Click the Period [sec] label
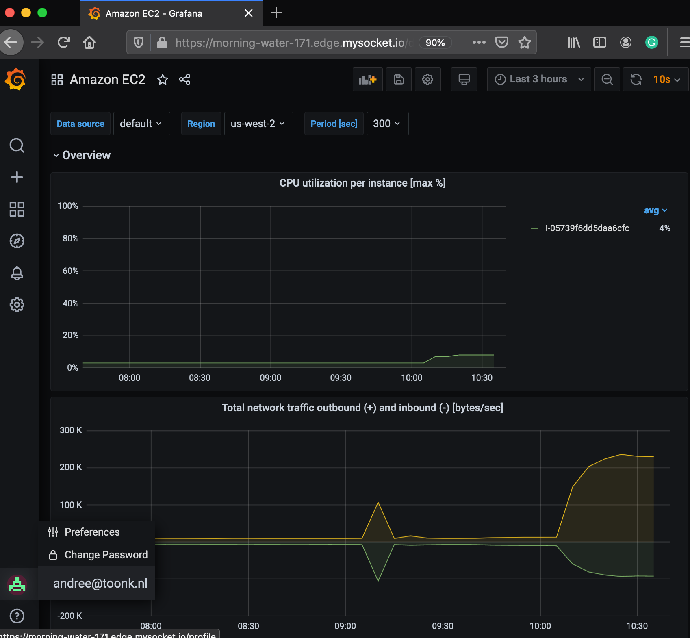The width and height of the screenshot is (690, 638). (x=334, y=124)
